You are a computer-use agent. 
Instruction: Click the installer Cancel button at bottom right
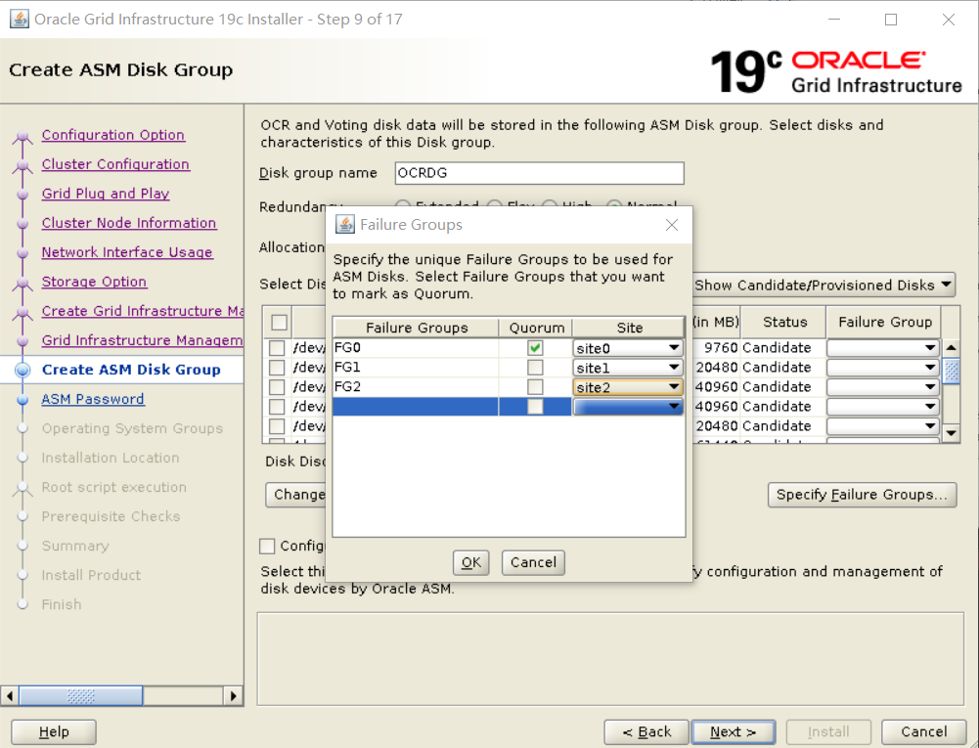coord(923,731)
